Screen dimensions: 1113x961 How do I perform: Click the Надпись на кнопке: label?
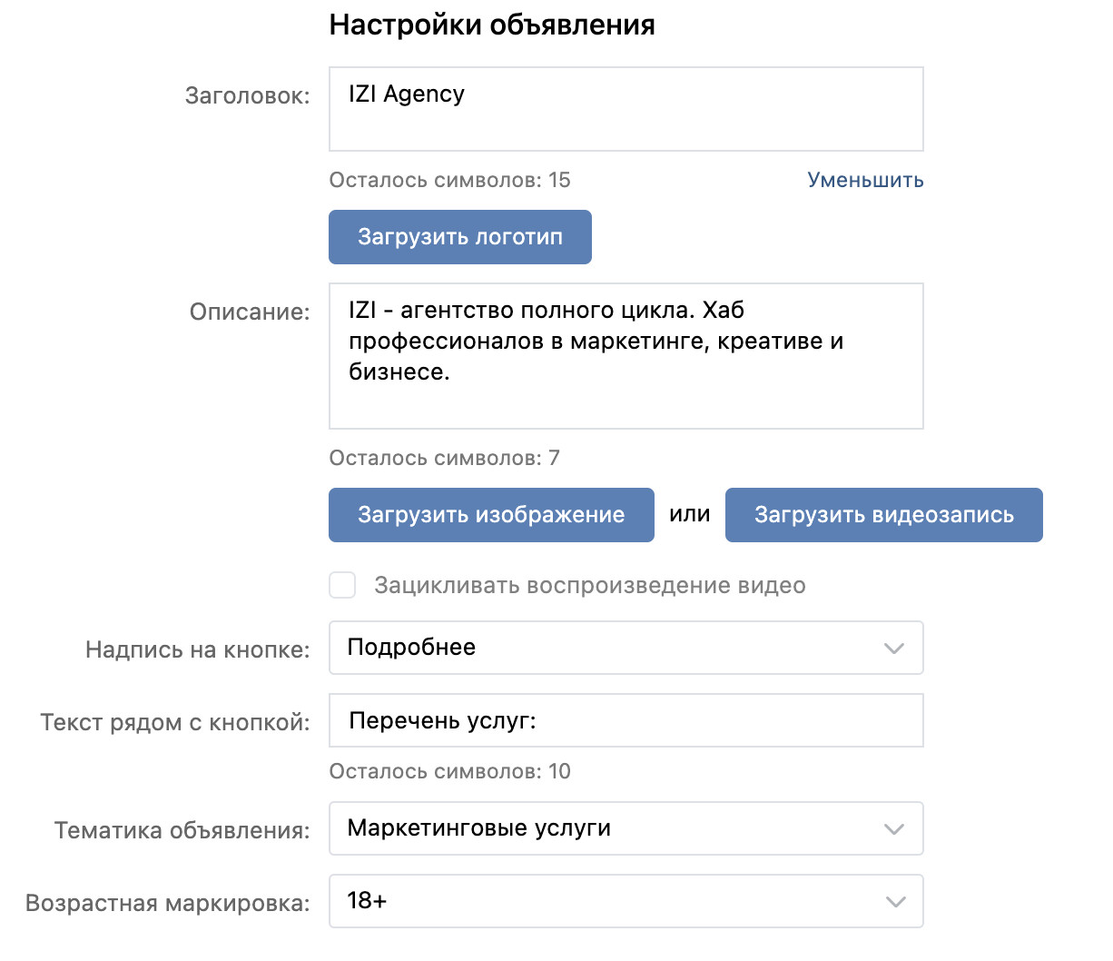tap(197, 649)
